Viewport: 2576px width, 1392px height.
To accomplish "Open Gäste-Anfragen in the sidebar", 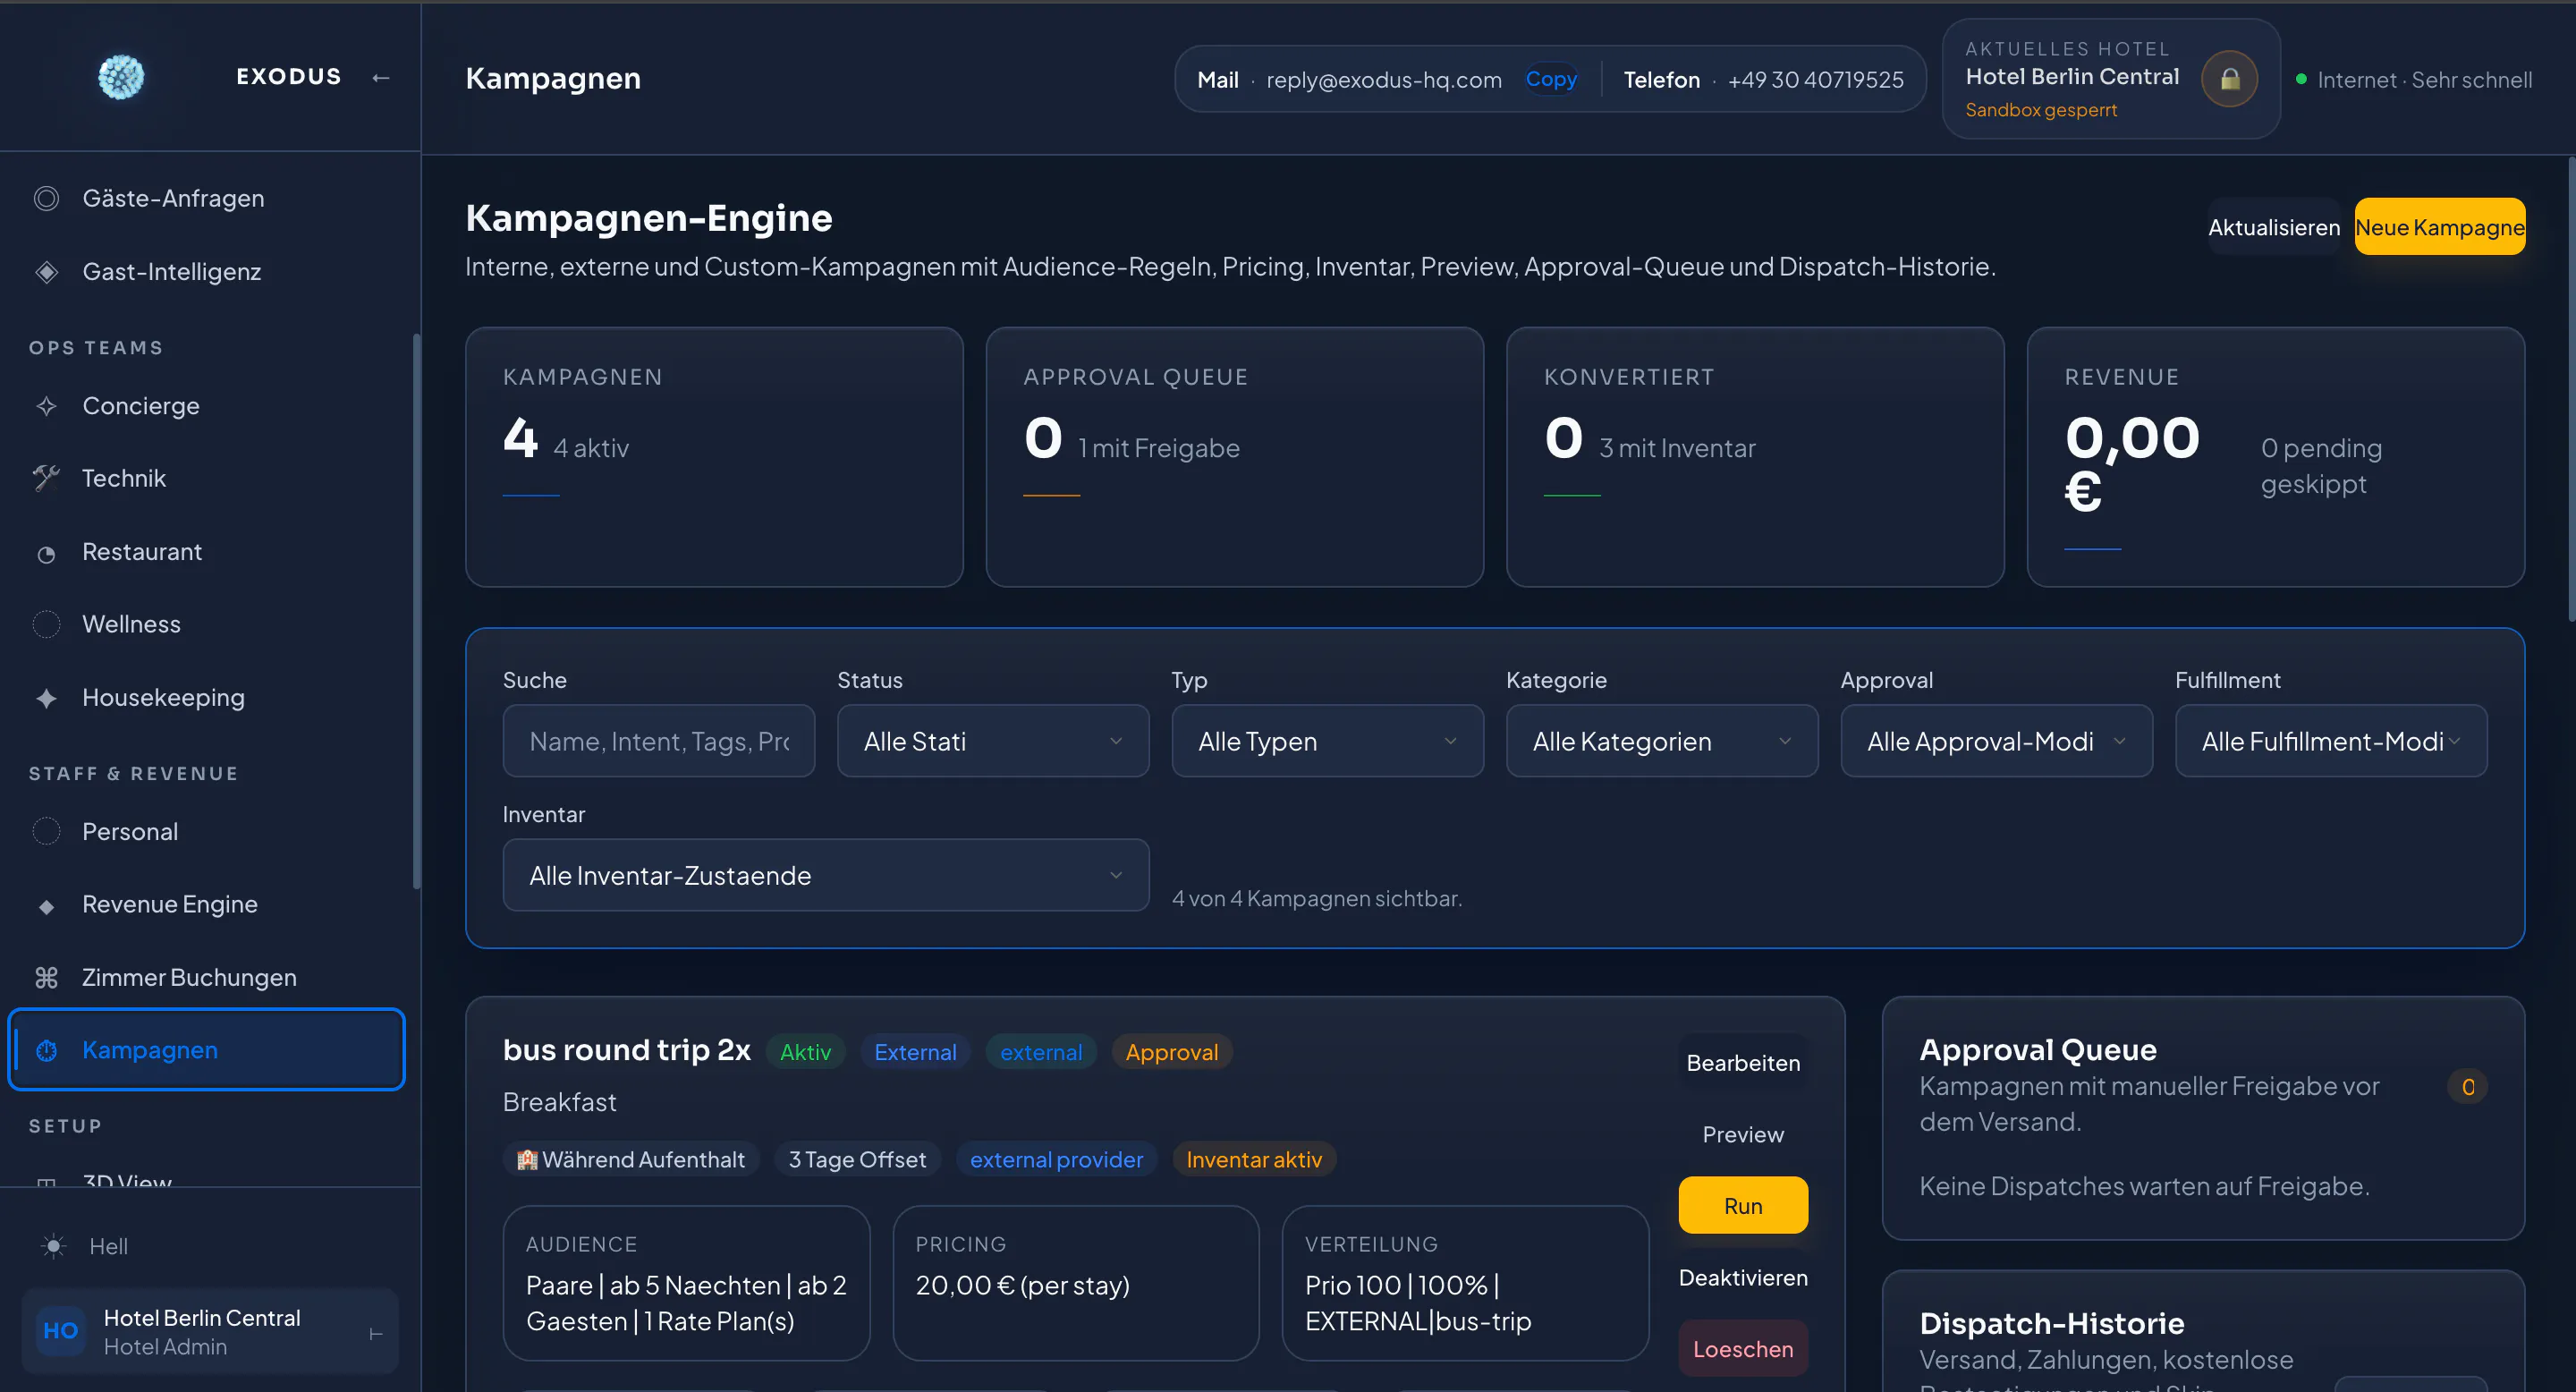I will [206, 198].
